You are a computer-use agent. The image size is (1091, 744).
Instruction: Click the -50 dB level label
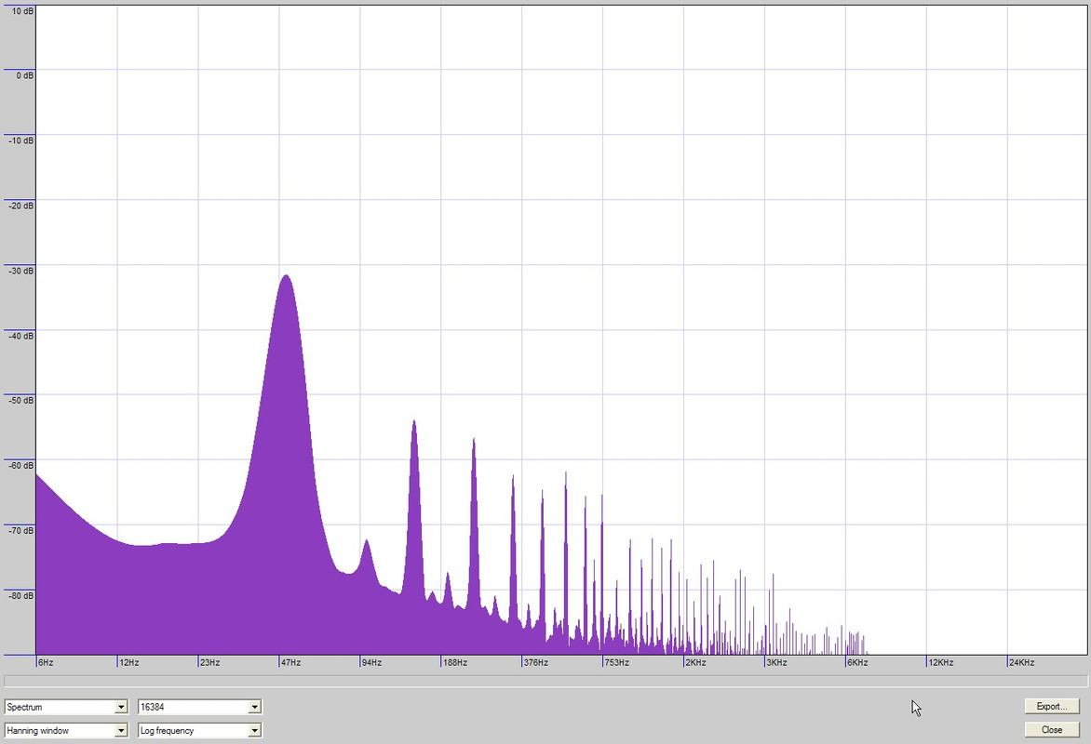[x=21, y=400]
